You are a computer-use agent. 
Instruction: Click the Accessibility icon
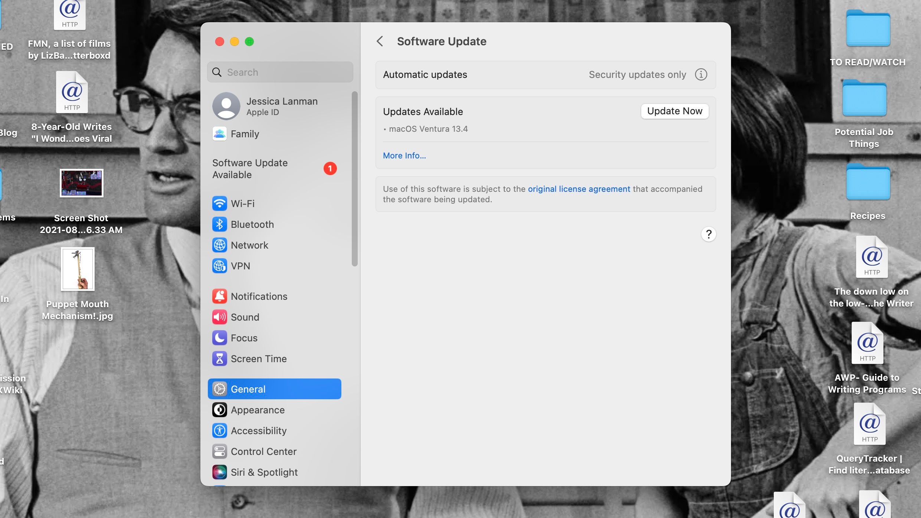(219, 430)
